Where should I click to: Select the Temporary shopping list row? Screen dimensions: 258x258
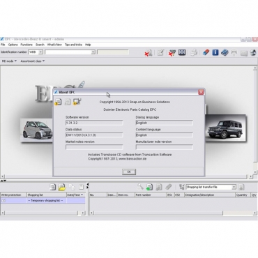tap(43, 200)
